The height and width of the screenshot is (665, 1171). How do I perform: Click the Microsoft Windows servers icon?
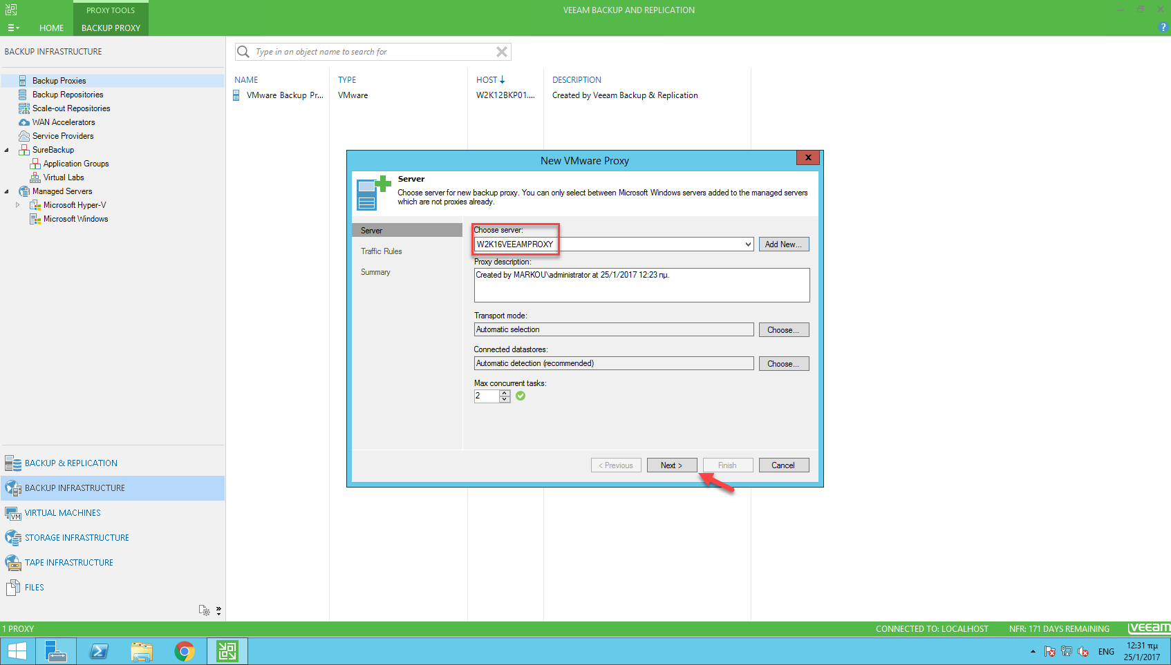(35, 219)
